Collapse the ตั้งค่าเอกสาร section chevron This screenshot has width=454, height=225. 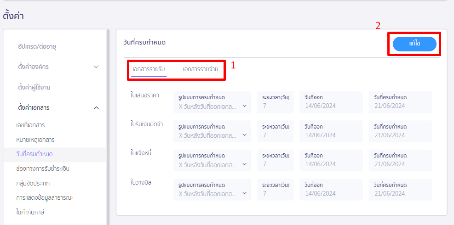[97, 107]
